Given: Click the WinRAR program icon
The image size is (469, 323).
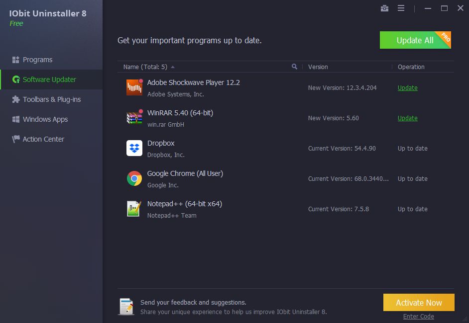Looking at the screenshot, I should pos(134,118).
